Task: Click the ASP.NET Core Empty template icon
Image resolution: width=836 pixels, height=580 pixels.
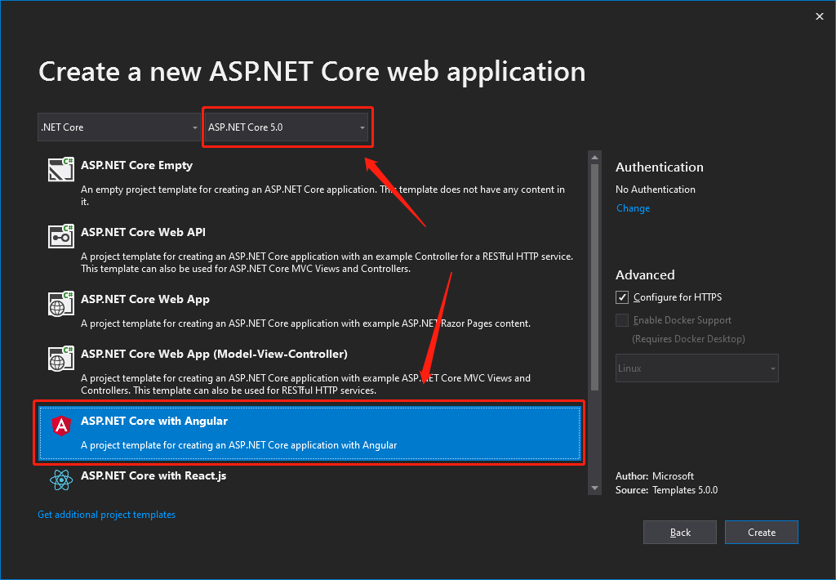Action: point(61,170)
